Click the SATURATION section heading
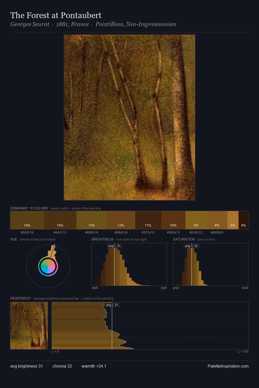Screen dimensions: 259x388 (184, 239)
